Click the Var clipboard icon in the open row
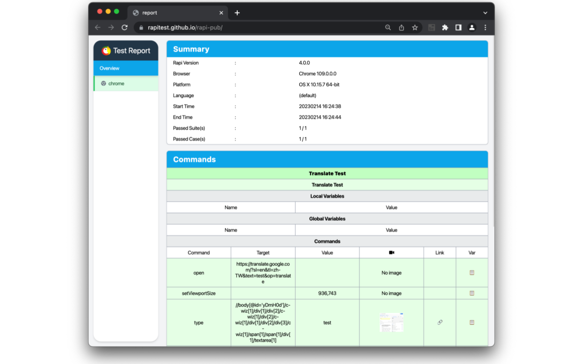This screenshot has height=364, width=583. 472,273
